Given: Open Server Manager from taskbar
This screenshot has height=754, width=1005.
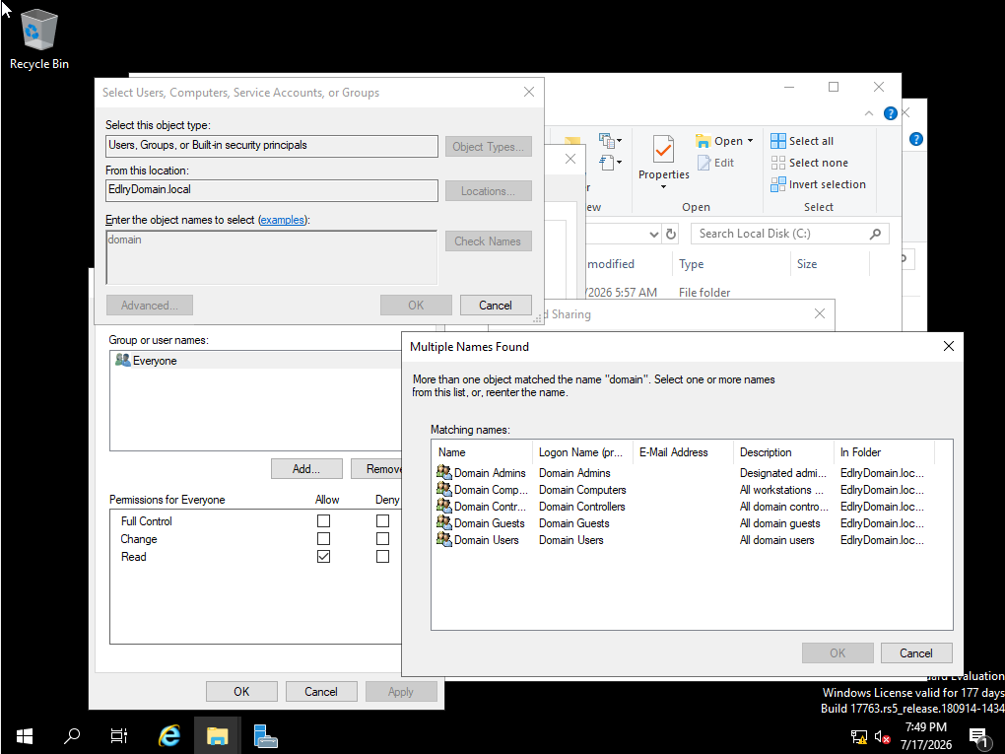Looking at the screenshot, I should (265, 736).
